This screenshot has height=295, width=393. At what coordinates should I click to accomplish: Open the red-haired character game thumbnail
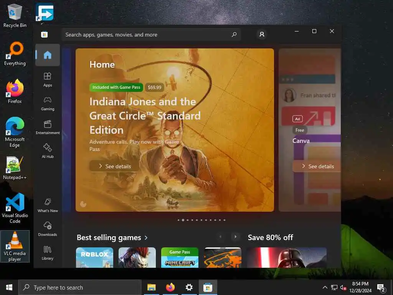point(137,257)
